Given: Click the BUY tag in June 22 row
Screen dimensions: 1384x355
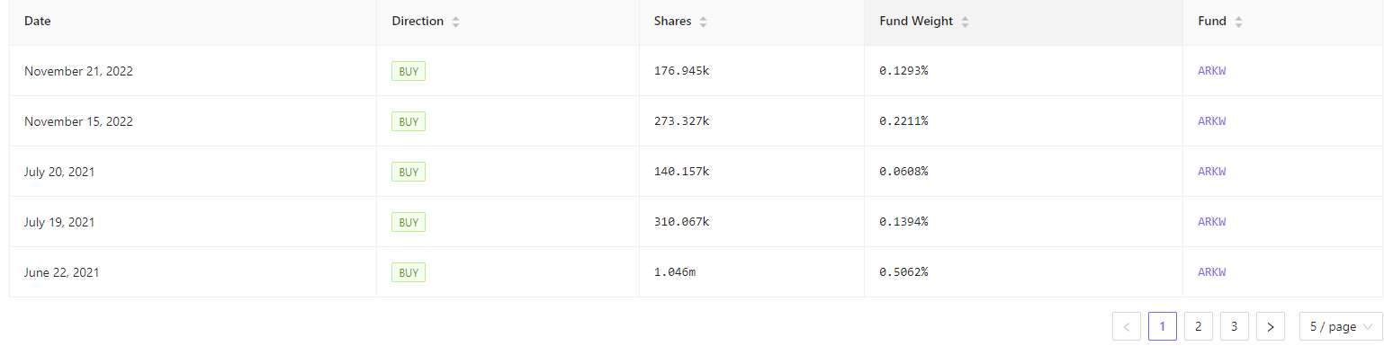Looking at the screenshot, I should tap(409, 272).
